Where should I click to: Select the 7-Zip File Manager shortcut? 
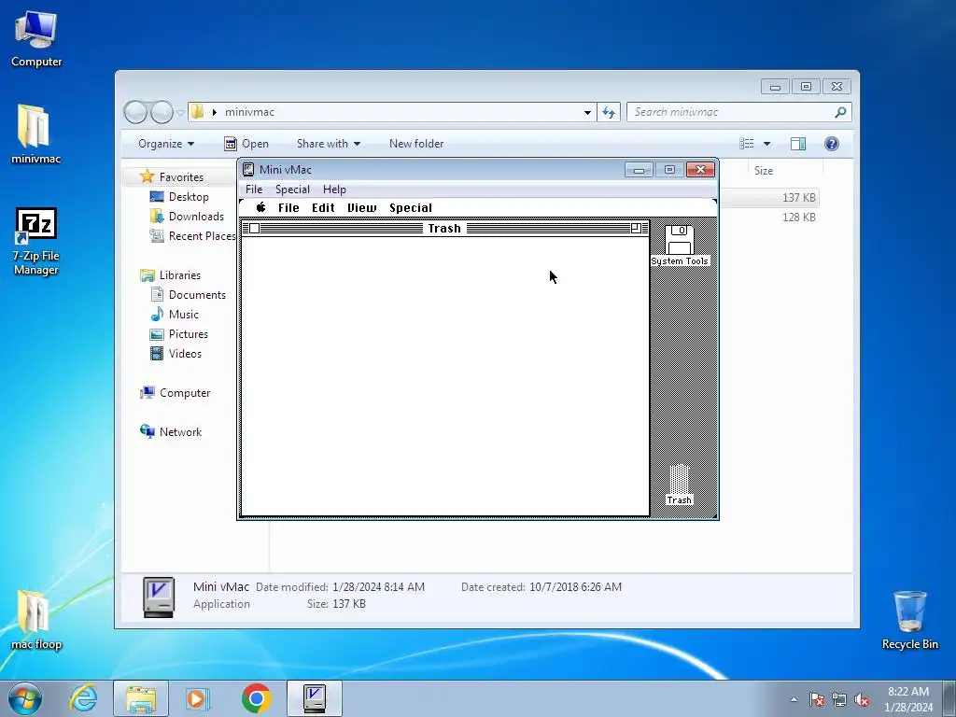coord(36,242)
